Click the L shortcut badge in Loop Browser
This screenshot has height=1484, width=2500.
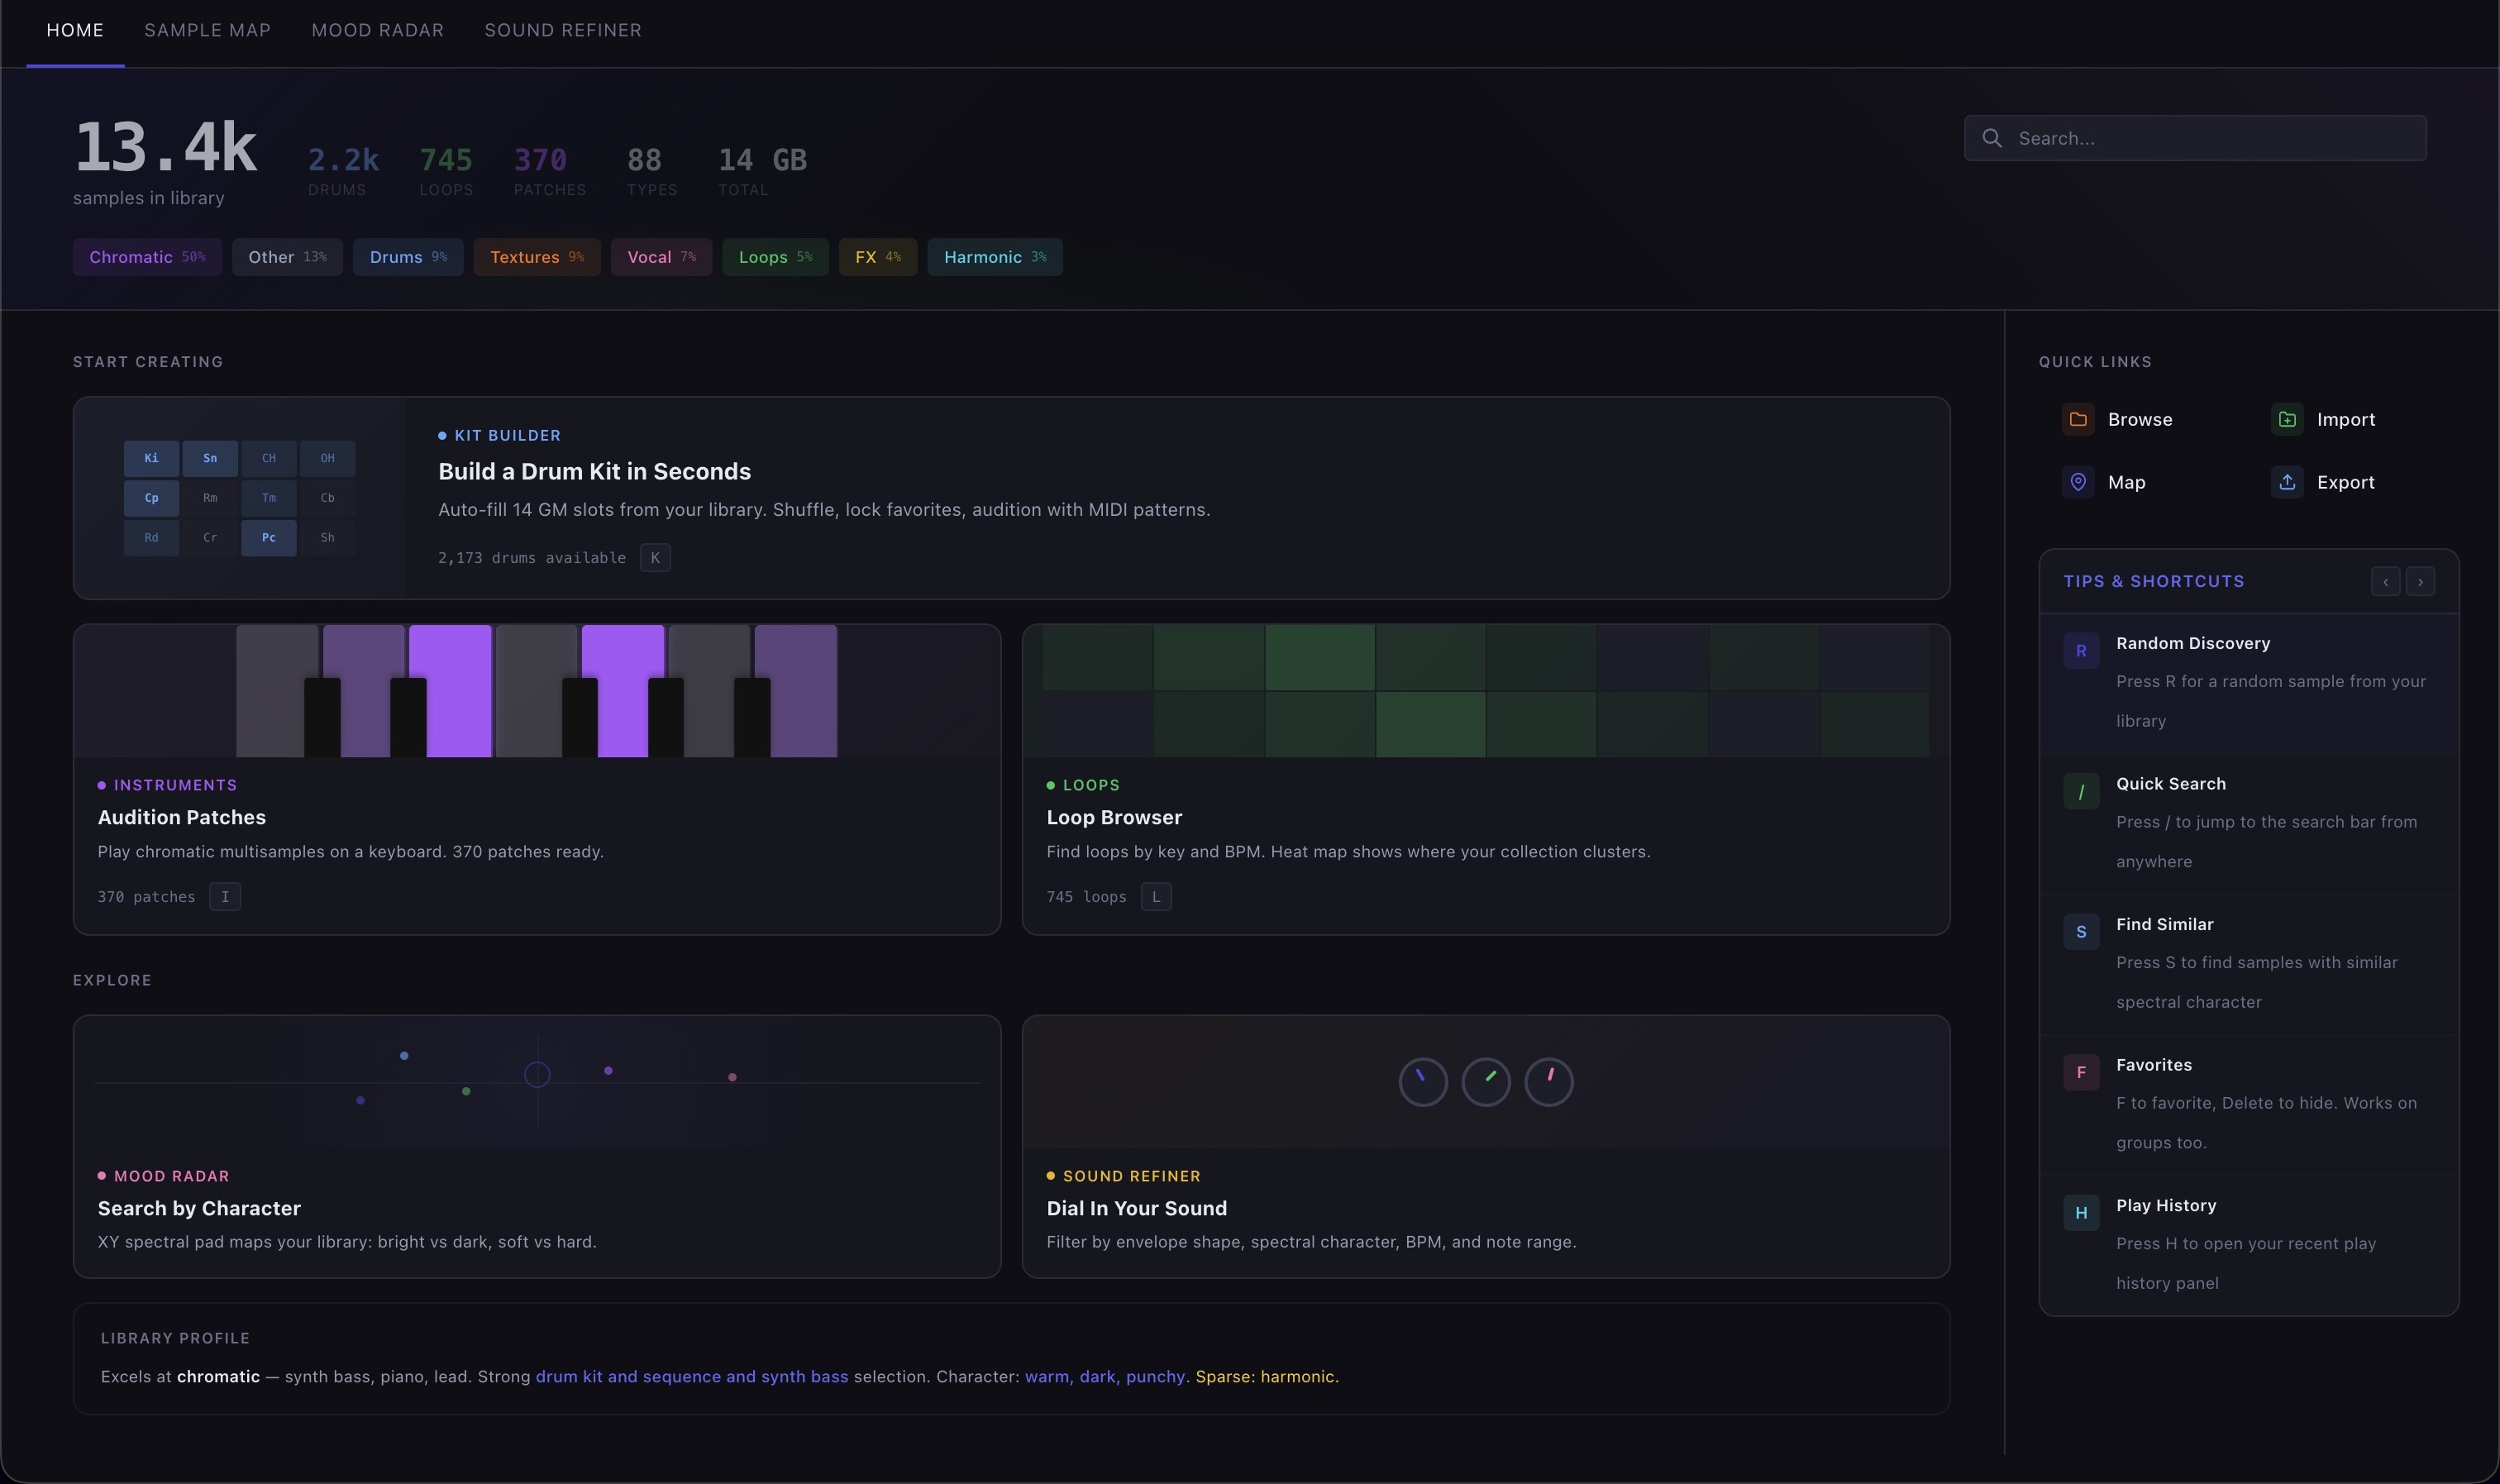[1156, 896]
